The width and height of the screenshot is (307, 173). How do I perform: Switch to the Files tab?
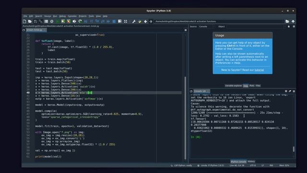pos(258,86)
